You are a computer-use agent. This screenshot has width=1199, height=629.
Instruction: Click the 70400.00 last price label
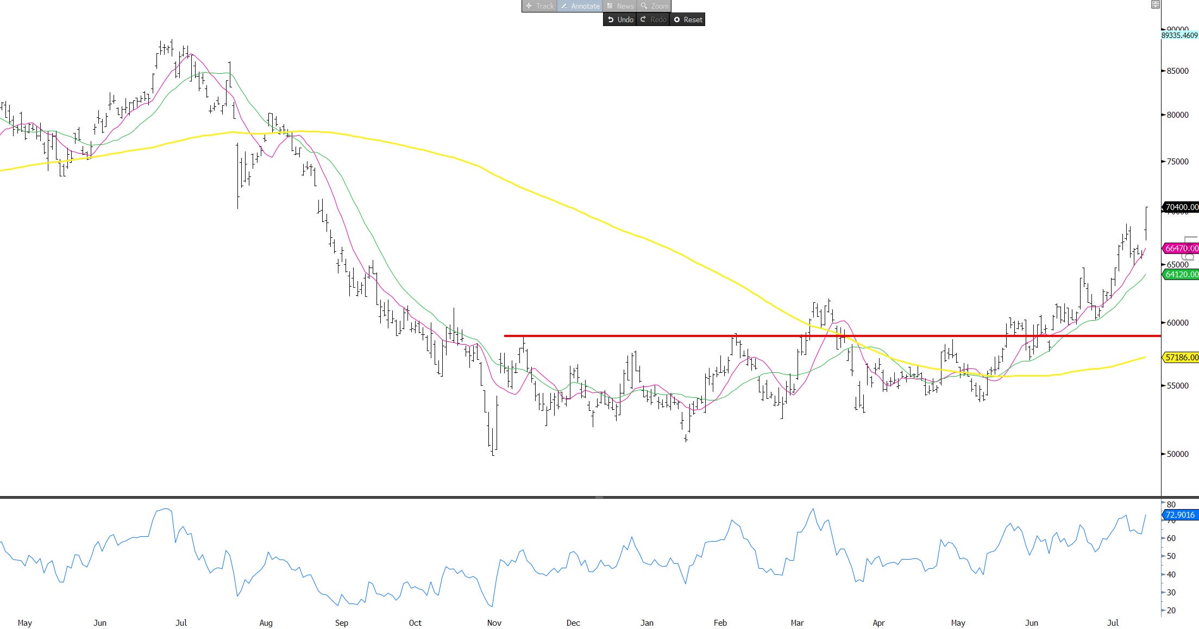coord(1181,207)
